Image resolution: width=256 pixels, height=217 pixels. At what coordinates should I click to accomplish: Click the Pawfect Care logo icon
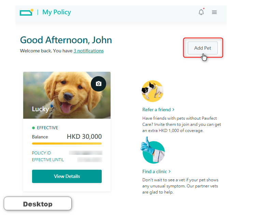(26, 12)
